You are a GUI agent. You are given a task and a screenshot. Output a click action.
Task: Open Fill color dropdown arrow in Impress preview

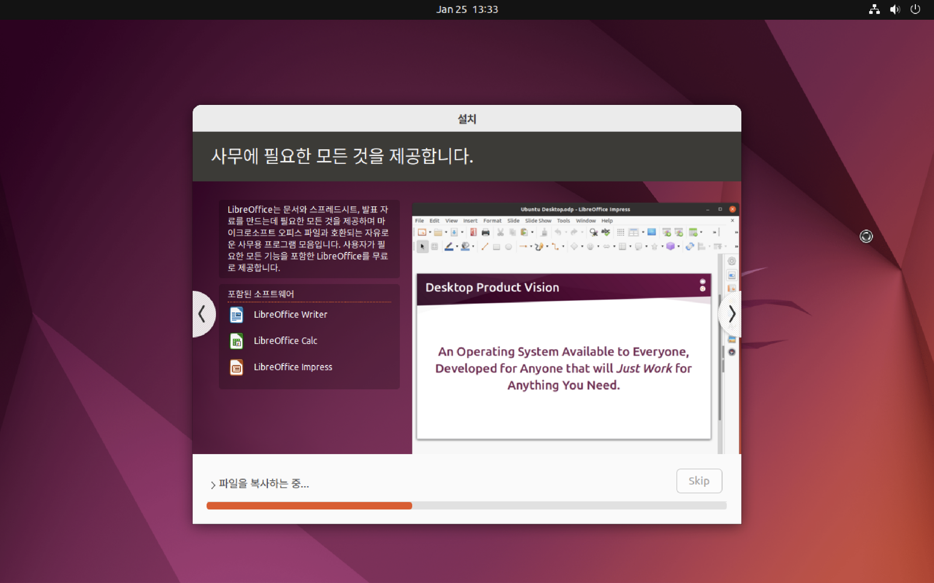473,246
